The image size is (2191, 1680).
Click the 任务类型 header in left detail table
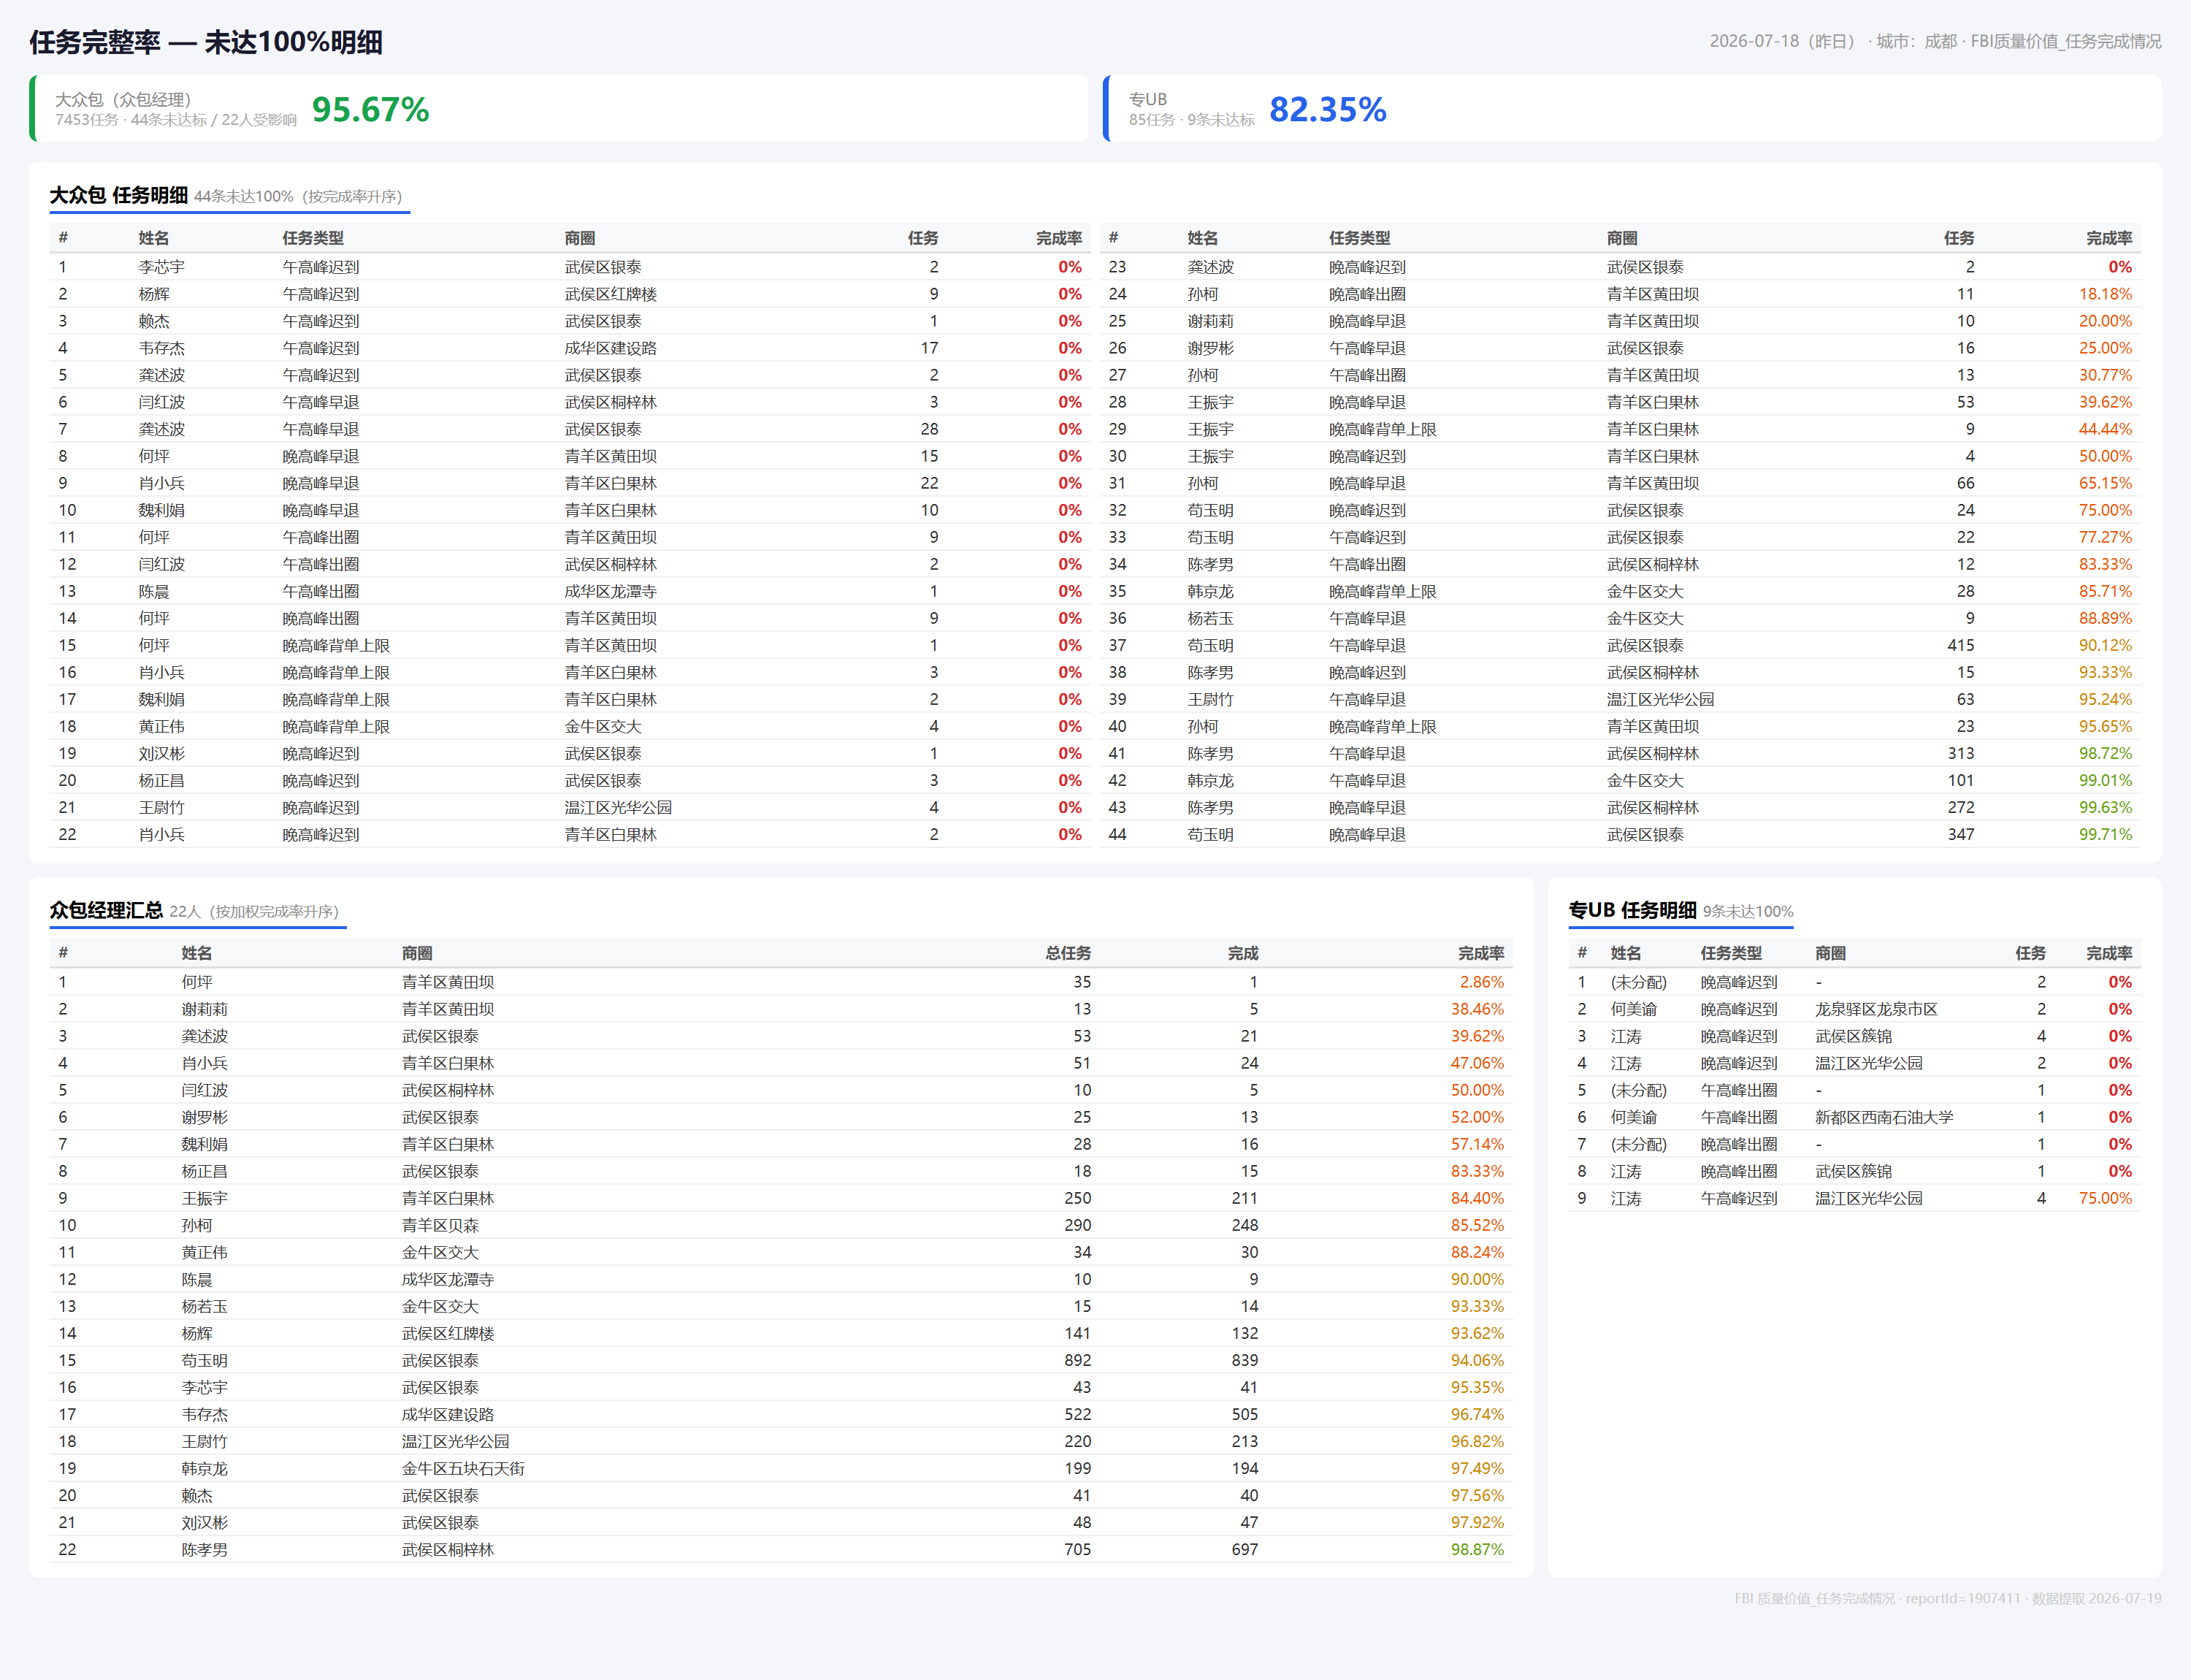click(313, 238)
